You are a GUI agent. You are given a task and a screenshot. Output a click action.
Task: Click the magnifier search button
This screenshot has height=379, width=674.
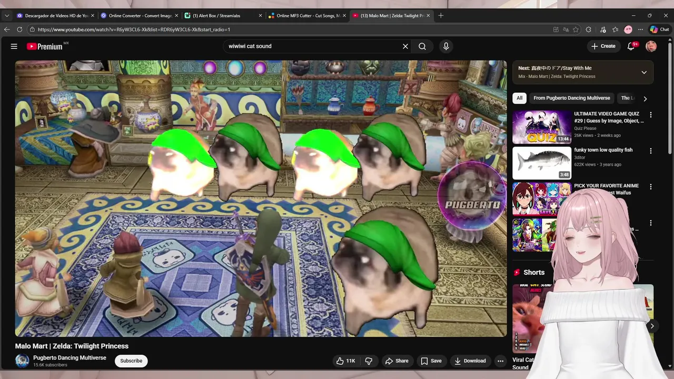(422, 46)
